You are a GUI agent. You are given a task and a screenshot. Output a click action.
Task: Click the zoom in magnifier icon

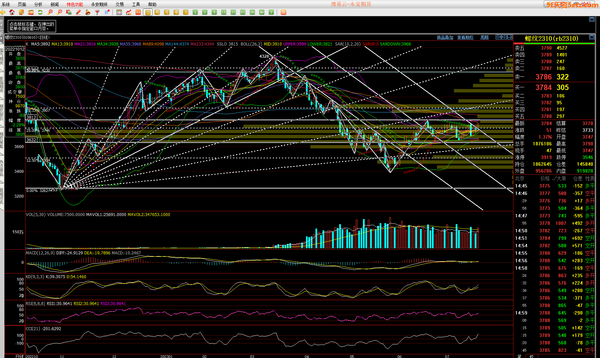pos(50,12)
